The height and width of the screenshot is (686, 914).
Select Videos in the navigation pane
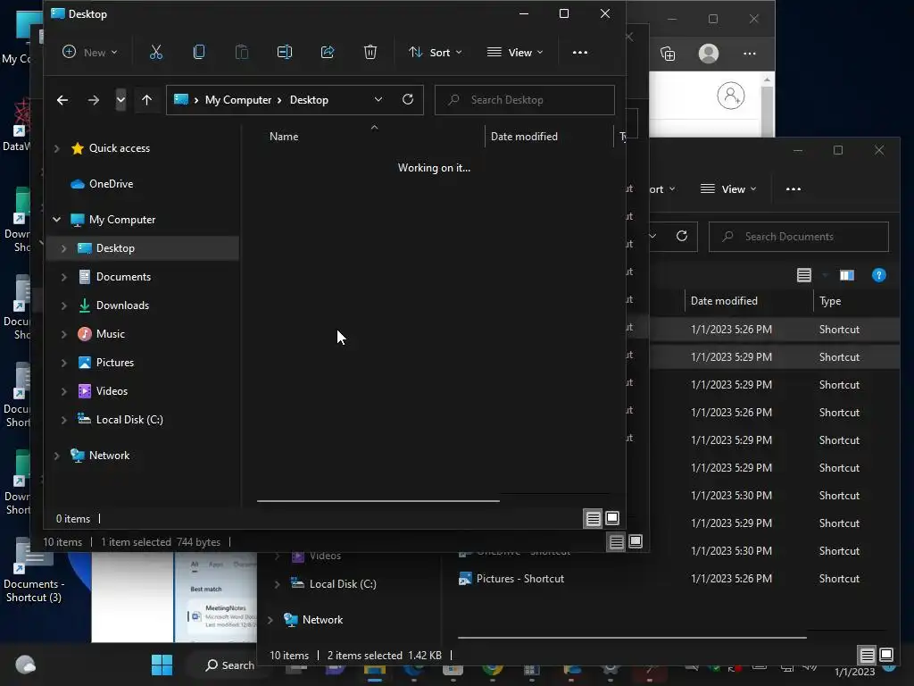click(x=112, y=391)
